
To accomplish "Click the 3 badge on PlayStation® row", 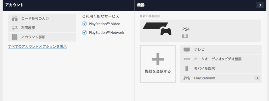I will point(257,78).
